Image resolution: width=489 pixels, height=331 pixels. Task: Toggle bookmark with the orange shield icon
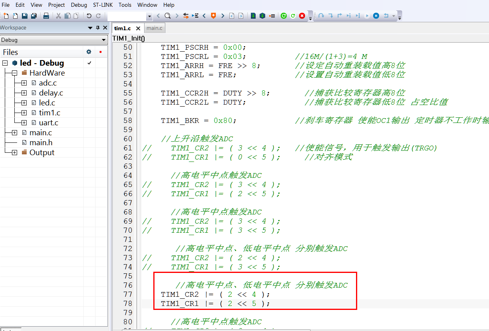tap(213, 16)
